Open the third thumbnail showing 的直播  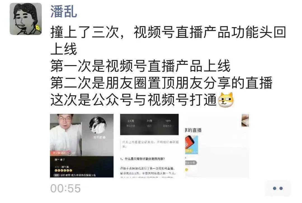tap(217, 146)
